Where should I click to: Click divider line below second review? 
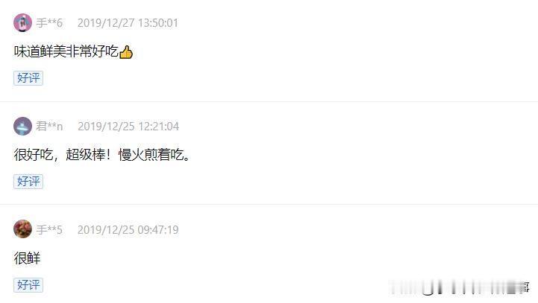click(x=269, y=205)
